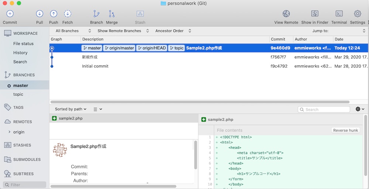
Task: Create a branch via Branch icon
Action: pyautogui.click(x=96, y=14)
